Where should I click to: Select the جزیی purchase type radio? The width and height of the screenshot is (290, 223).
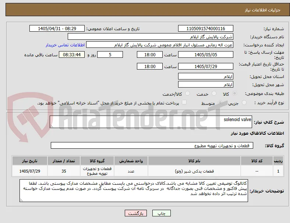(244, 102)
